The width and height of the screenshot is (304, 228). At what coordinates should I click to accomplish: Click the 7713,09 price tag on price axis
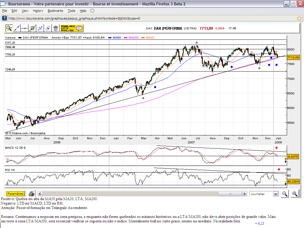pos(293,57)
